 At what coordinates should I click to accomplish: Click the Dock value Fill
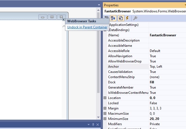152,82
